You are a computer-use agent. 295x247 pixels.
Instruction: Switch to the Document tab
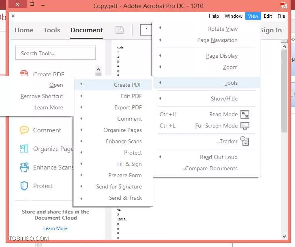tap(86, 30)
